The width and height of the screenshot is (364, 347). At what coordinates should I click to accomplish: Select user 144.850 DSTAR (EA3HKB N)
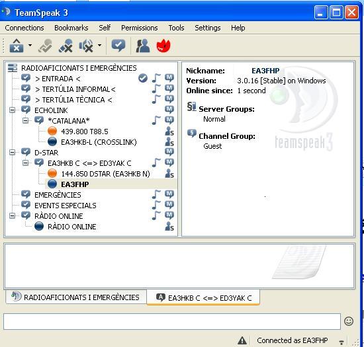coord(106,174)
